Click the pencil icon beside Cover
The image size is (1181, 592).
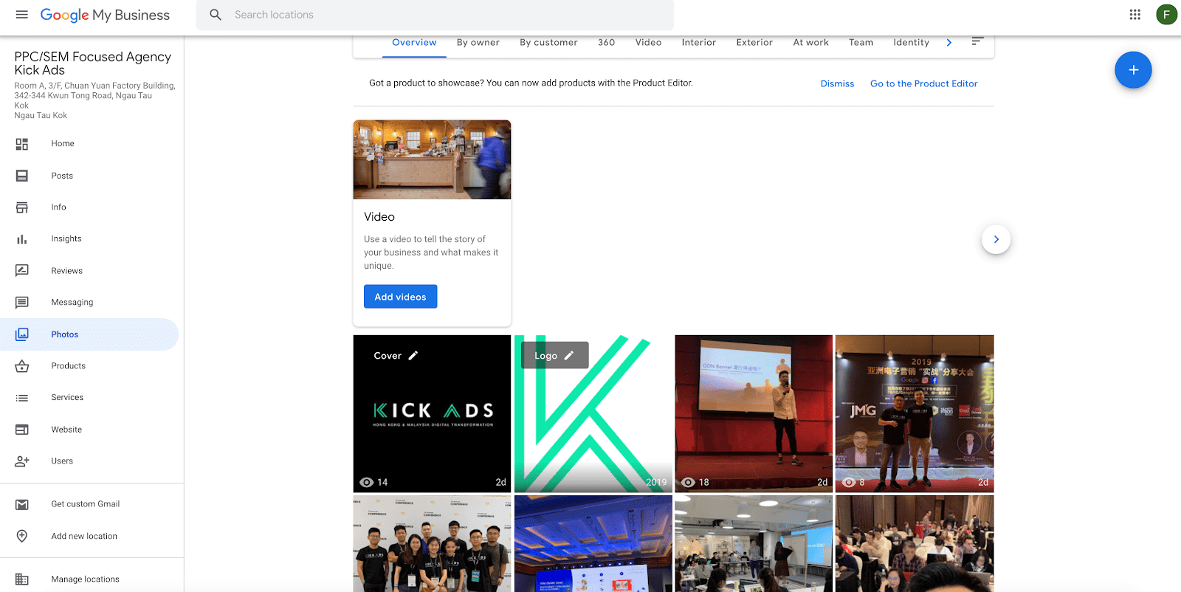tap(413, 356)
